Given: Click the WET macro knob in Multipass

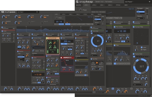Looking at the screenshot, I should click(x=16, y=17).
